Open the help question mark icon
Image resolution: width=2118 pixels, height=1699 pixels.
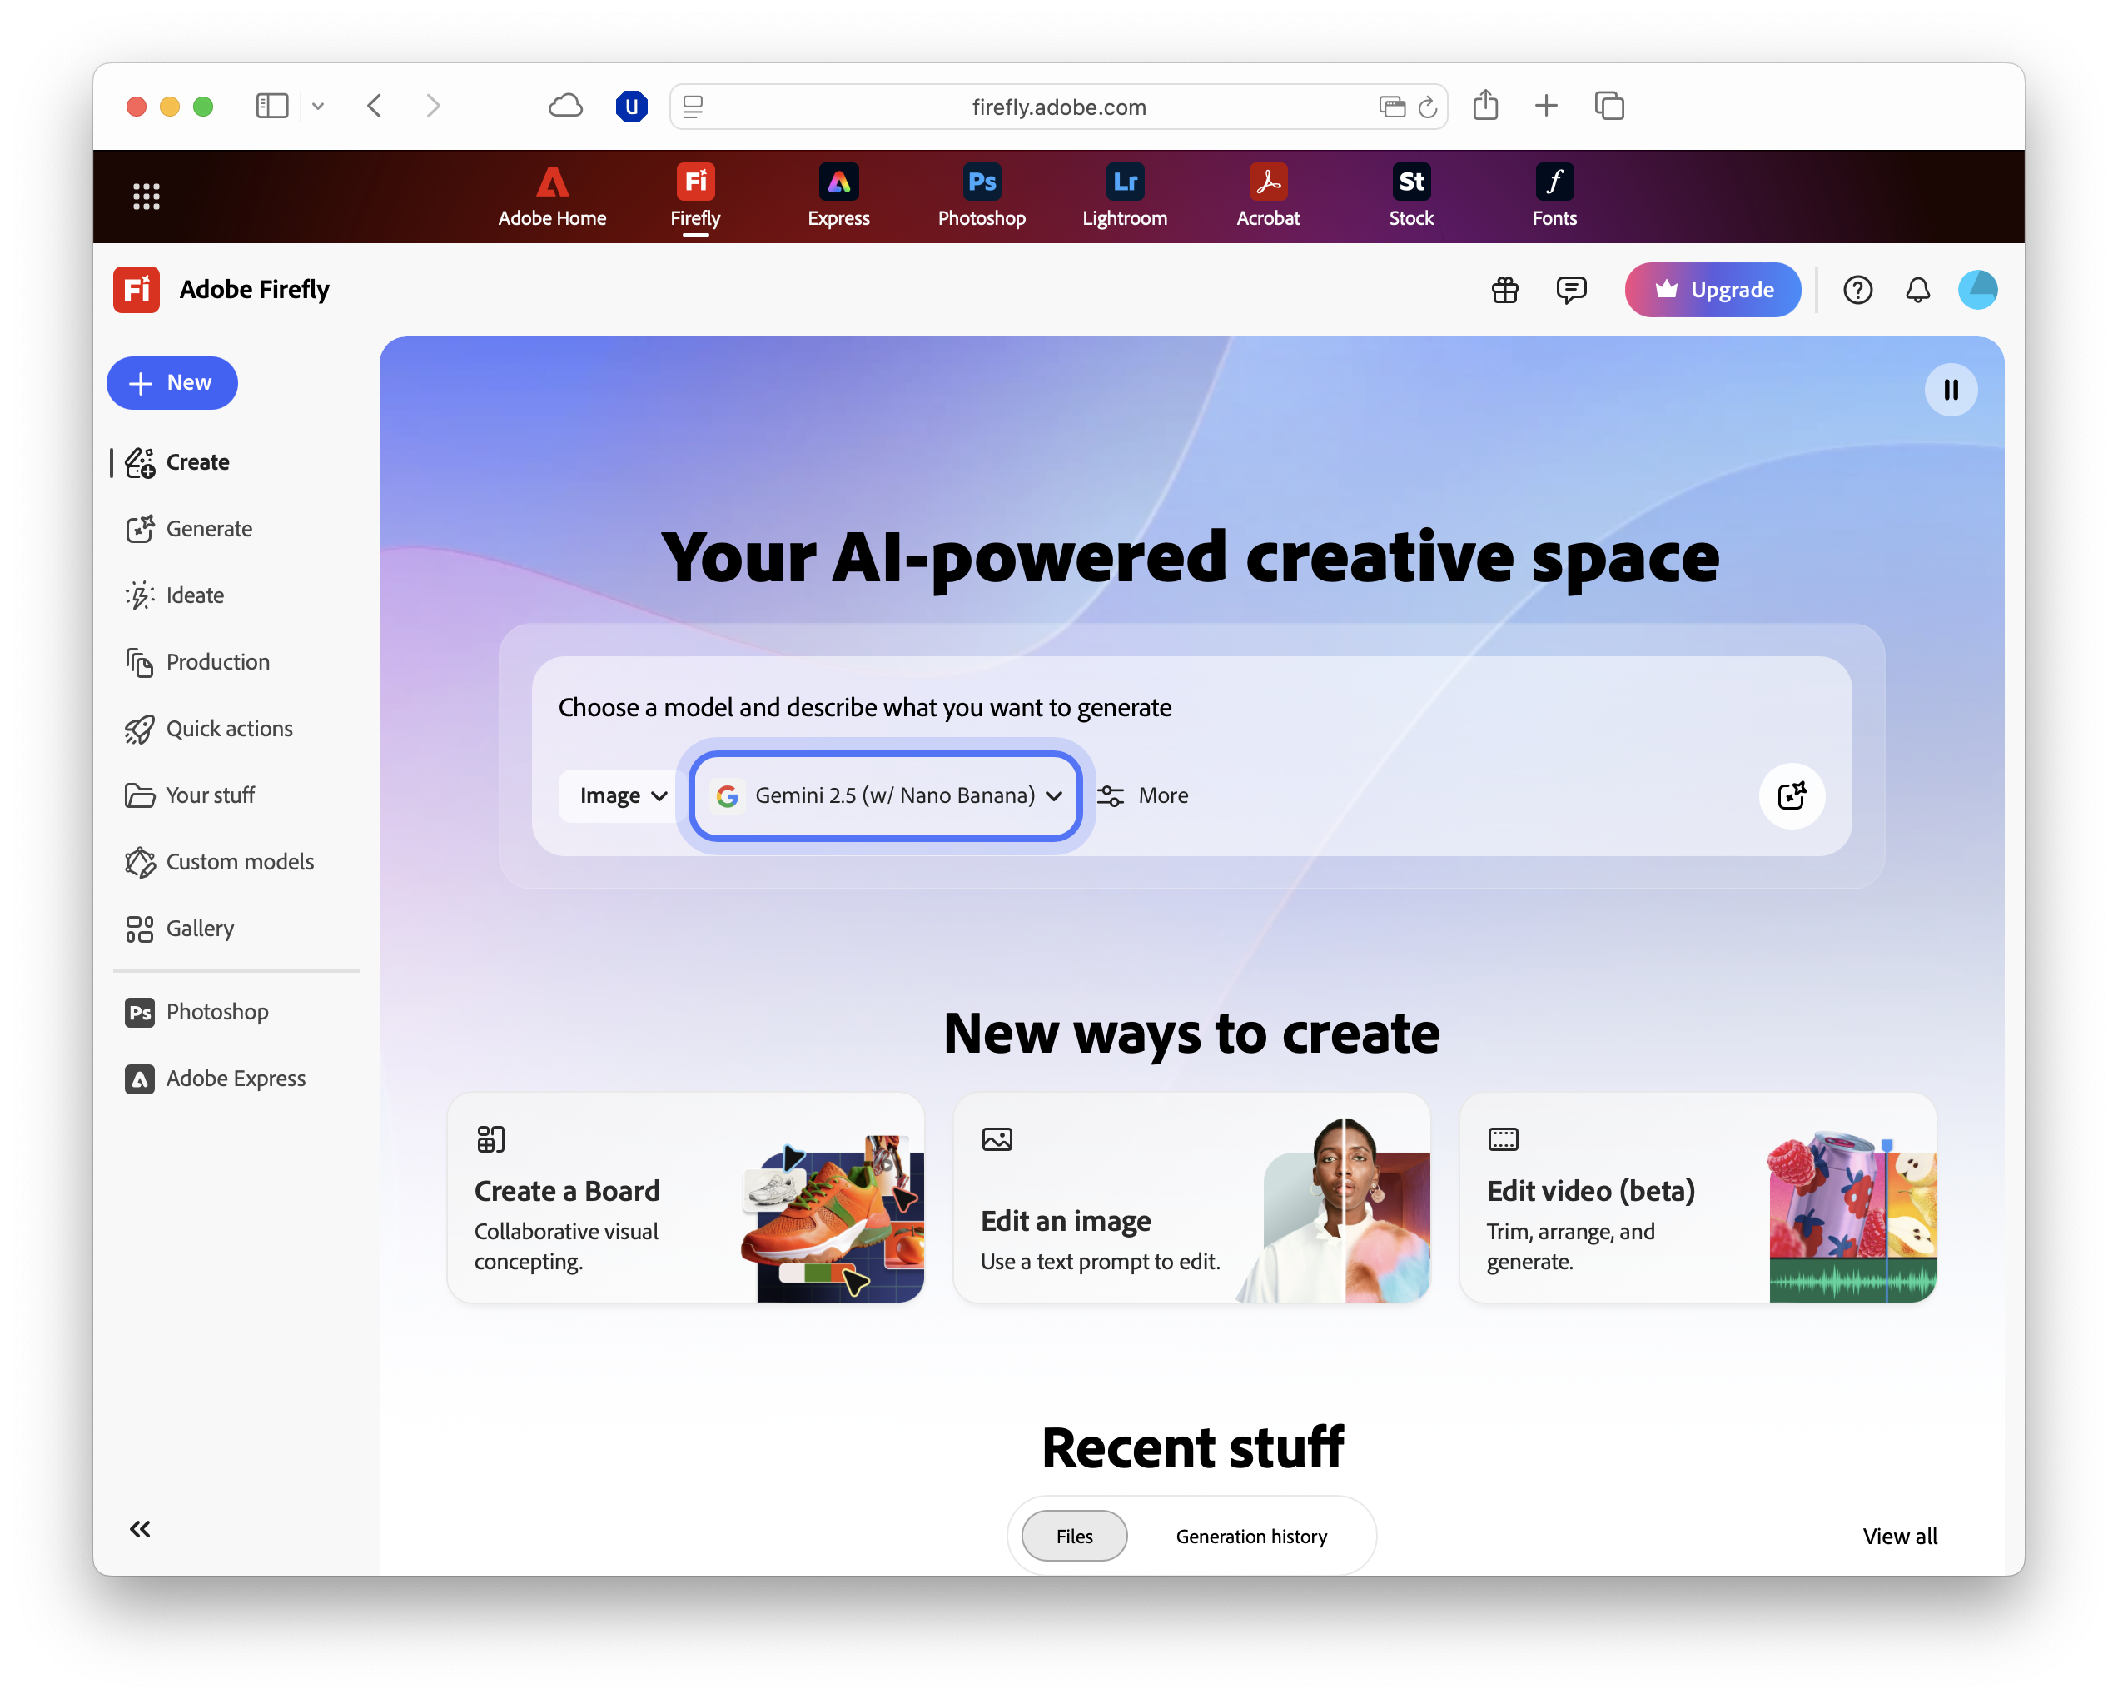[1857, 290]
